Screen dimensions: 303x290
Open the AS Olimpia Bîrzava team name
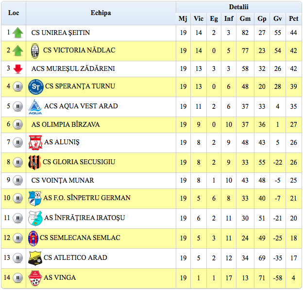click(x=66, y=124)
